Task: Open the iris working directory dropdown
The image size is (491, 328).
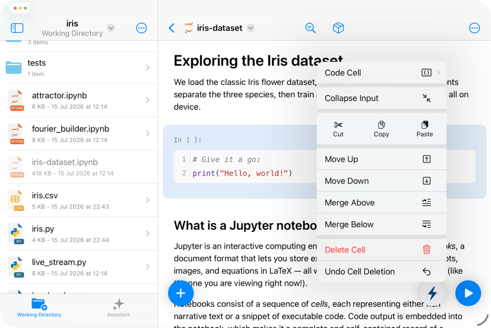Action: pyautogui.click(x=111, y=28)
